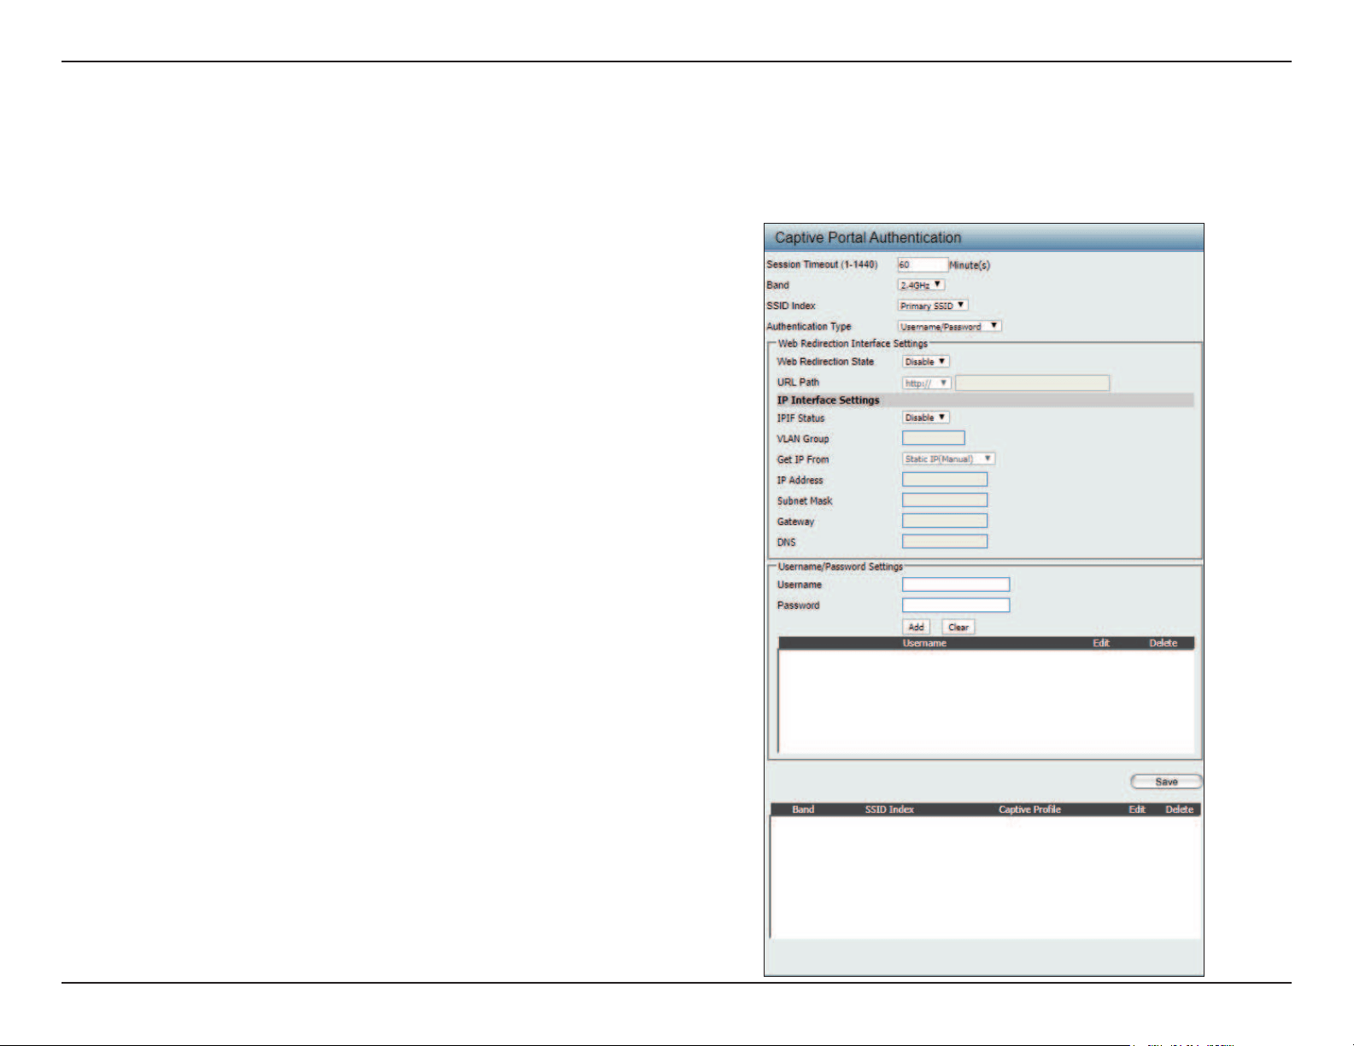This screenshot has height=1046, width=1354.
Task: Click the IP Address field
Action: point(945,480)
